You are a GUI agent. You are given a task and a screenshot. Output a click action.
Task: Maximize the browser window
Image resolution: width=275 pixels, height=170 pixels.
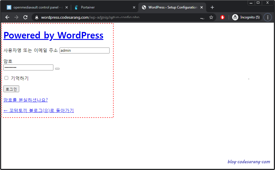click(x=258, y=3)
